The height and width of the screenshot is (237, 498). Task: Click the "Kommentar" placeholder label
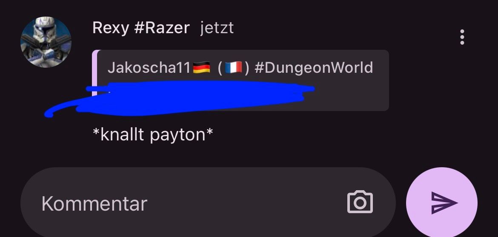(x=94, y=203)
